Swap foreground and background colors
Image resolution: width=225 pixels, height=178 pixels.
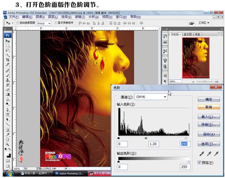point(10,149)
